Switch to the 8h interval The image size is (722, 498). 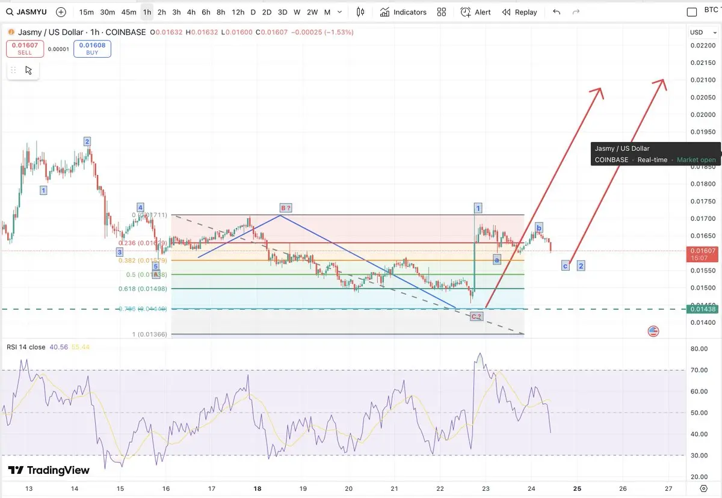click(221, 12)
